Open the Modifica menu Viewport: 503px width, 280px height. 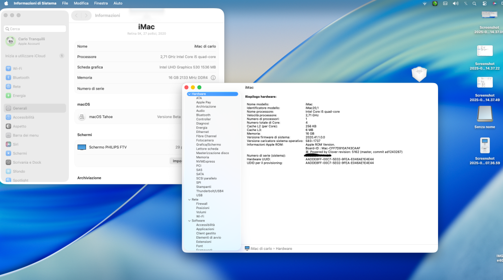(x=81, y=3)
